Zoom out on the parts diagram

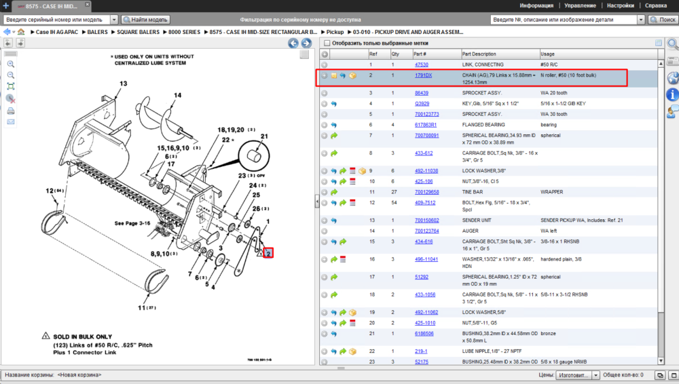point(11,75)
